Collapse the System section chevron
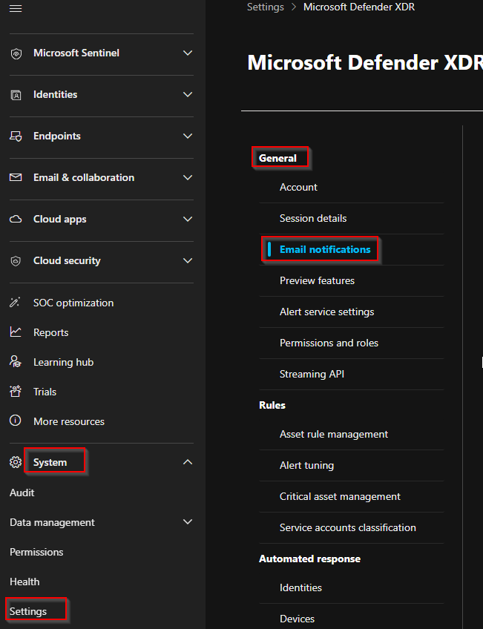Screen dimensions: 483x629 [188, 462]
